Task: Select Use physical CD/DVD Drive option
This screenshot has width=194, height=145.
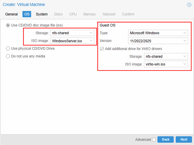Action: coord(8,49)
